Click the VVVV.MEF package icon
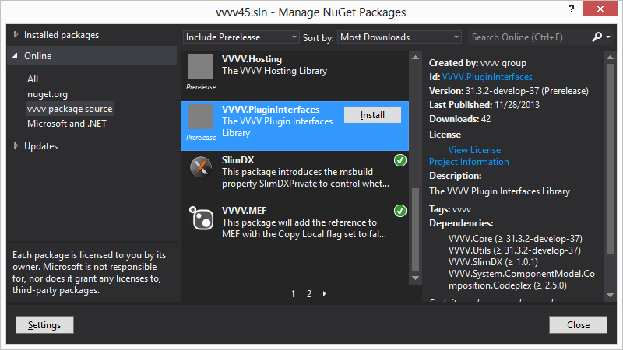The height and width of the screenshot is (350, 623). click(201, 218)
